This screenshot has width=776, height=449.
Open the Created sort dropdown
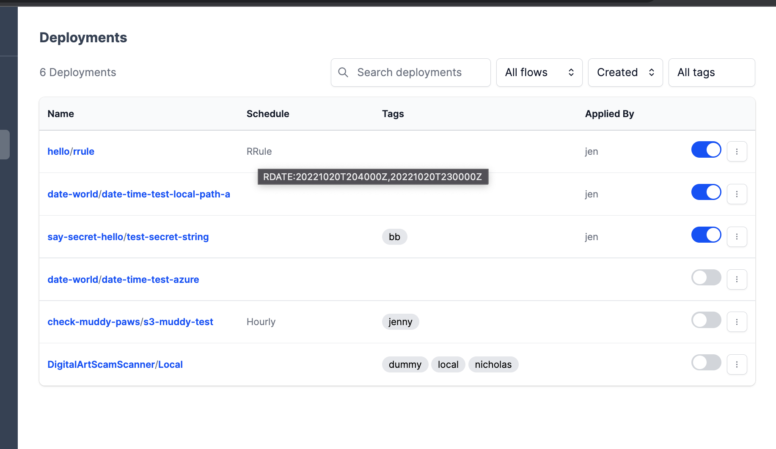(x=625, y=72)
